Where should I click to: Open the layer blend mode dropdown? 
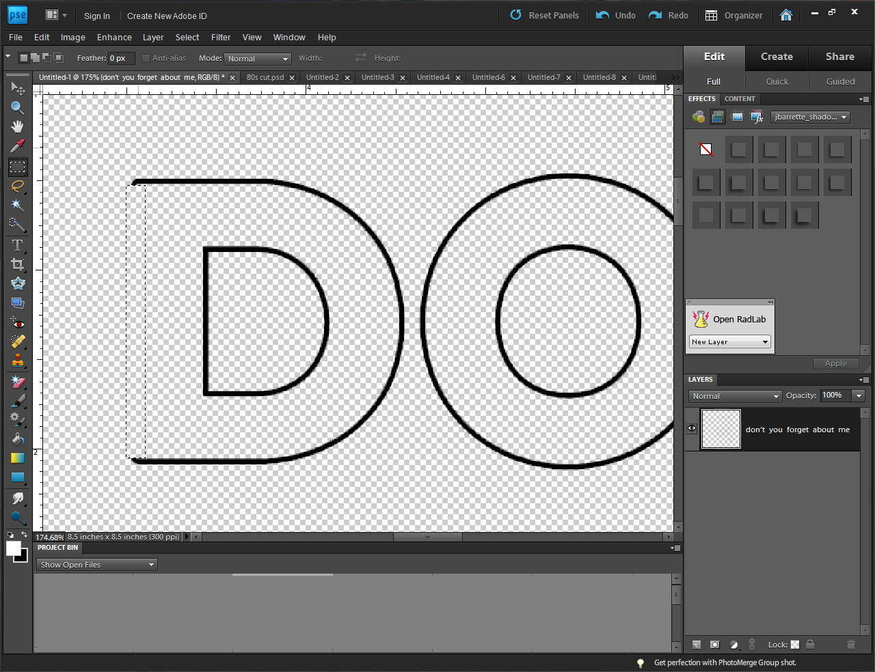click(735, 396)
